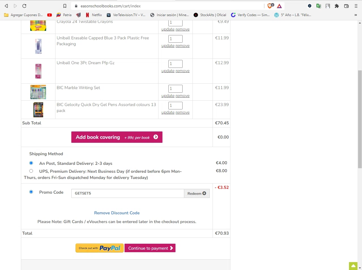This screenshot has width=362, height=270.
Task: Click the Promo Code input field
Action: coord(128,193)
